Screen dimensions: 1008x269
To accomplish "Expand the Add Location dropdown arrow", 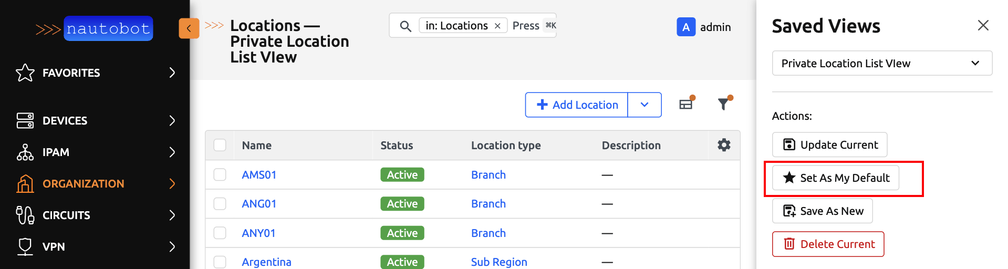I will [x=644, y=105].
